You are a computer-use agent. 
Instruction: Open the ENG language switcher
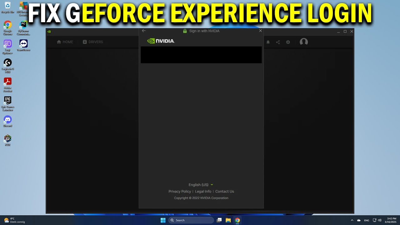(367, 220)
